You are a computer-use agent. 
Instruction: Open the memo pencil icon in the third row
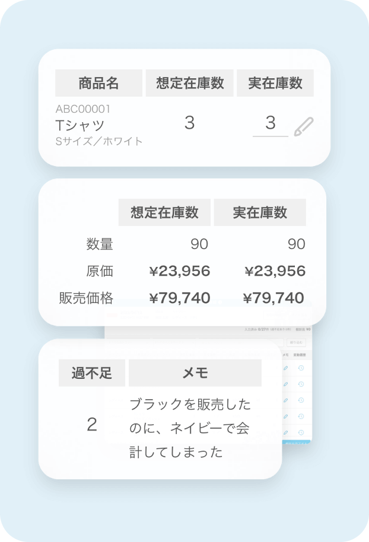(286, 400)
